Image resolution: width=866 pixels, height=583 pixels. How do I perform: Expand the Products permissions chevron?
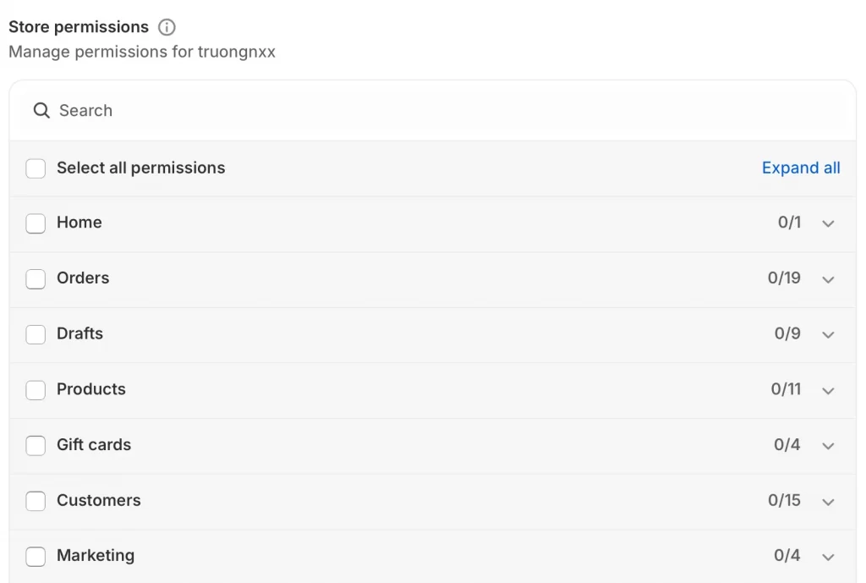828,390
